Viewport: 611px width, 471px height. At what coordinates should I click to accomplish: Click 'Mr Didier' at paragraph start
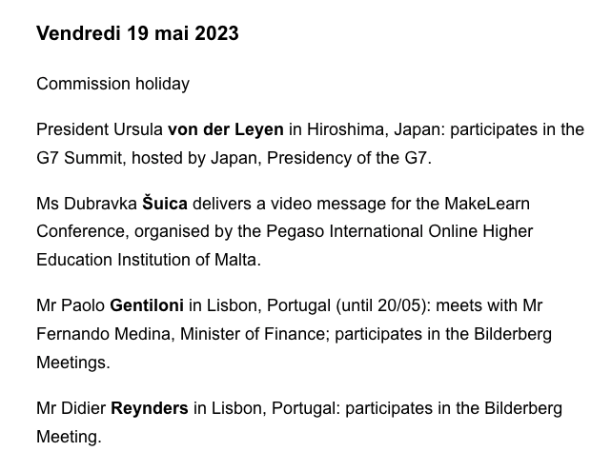pyautogui.click(x=71, y=409)
